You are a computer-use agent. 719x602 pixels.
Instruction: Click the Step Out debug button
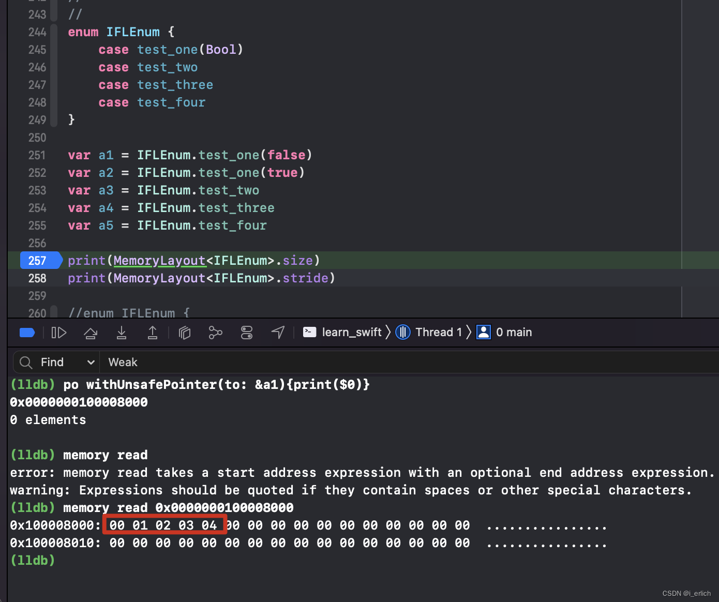point(153,333)
